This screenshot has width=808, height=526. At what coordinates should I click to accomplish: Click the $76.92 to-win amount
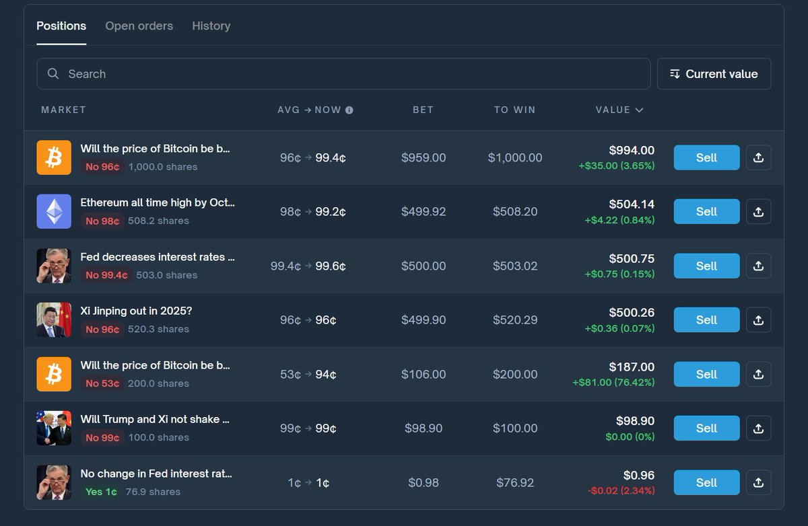515,482
